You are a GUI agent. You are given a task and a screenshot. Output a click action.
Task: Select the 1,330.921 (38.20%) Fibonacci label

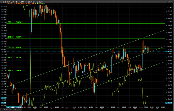click(14, 57)
